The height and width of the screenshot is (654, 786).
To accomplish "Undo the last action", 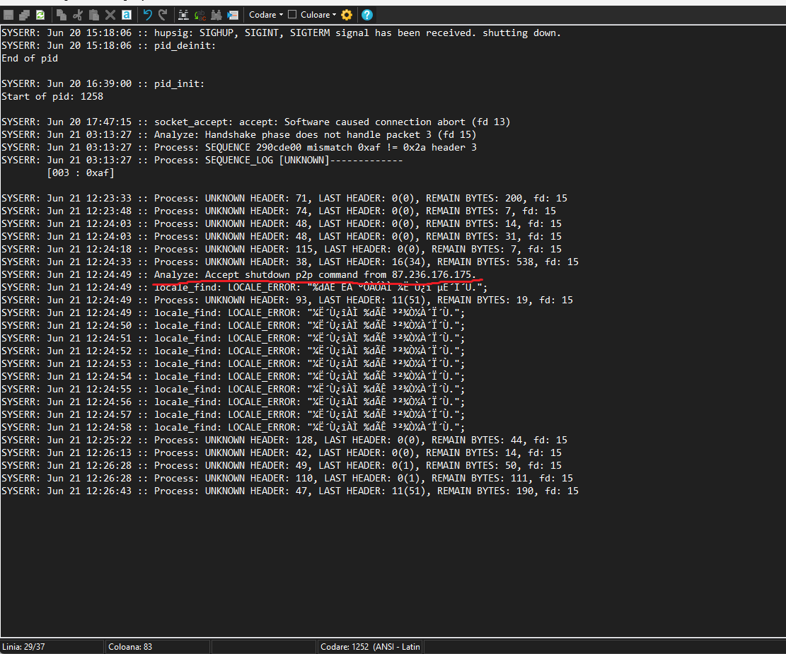I will coord(147,15).
